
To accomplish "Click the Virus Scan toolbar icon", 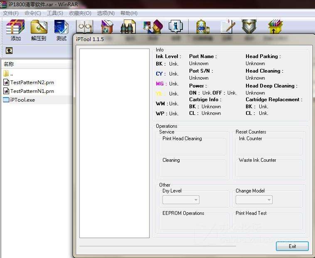I will pos(202,27).
